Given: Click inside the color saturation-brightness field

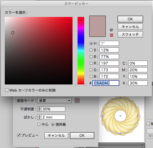Looking at the screenshot, I should [39, 51].
